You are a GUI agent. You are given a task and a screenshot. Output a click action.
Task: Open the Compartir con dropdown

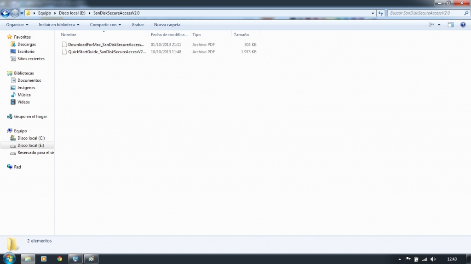coord(105,25)
